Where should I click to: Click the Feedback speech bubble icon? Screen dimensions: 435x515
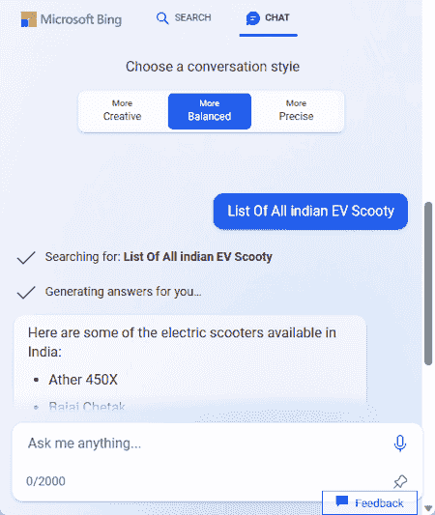tap(341, 501)
